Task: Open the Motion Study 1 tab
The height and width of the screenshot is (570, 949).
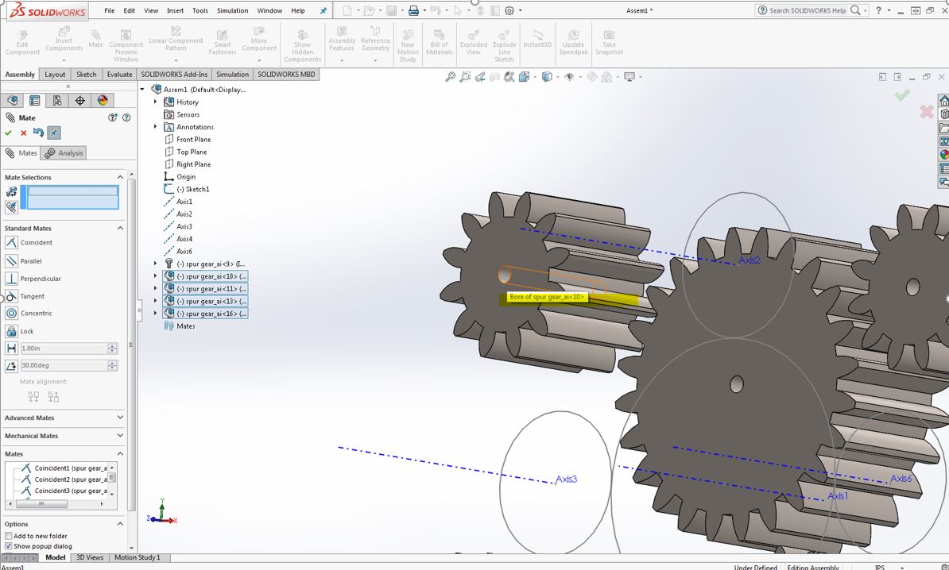Action: click(137, 557)
